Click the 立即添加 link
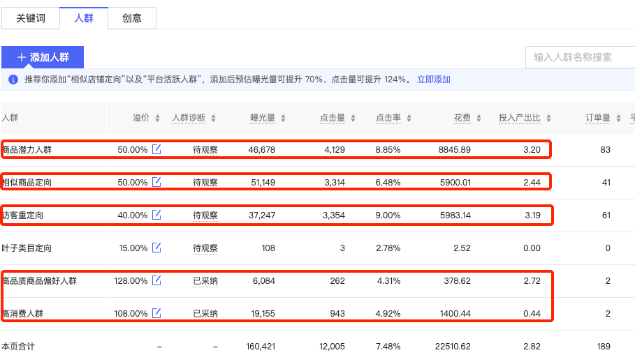The height and width of the screenshot is (355, 635). (x=434, y=80)
